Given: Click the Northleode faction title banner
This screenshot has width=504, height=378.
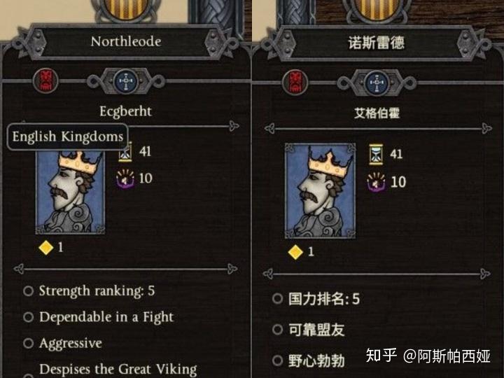Looking at the screenshot, I should [x=126, y=42].
